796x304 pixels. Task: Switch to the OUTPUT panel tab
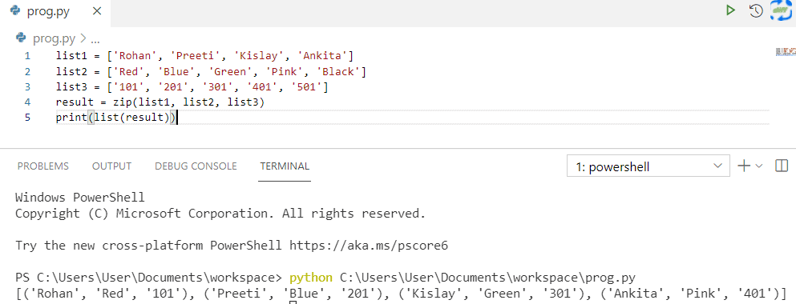coord(111,166)
